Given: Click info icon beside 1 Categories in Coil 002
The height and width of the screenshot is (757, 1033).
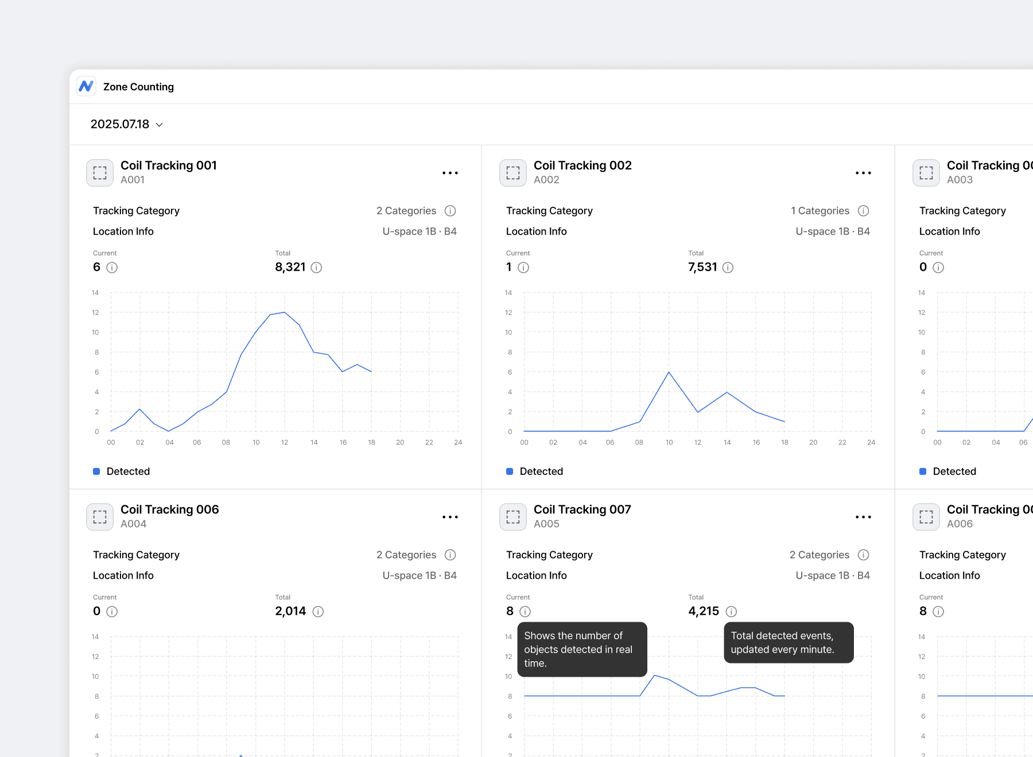Looking at the screenshot, I should (863, 211).
